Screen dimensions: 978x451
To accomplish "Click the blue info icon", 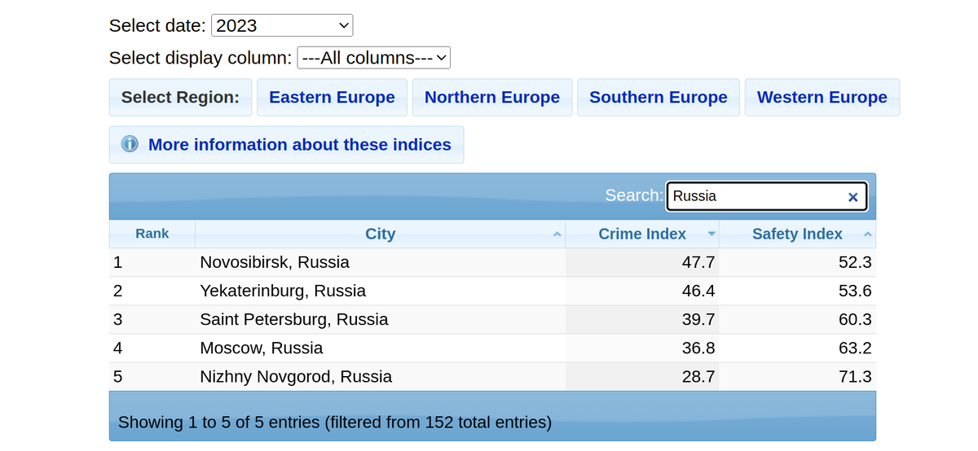I will click(130, 144).
